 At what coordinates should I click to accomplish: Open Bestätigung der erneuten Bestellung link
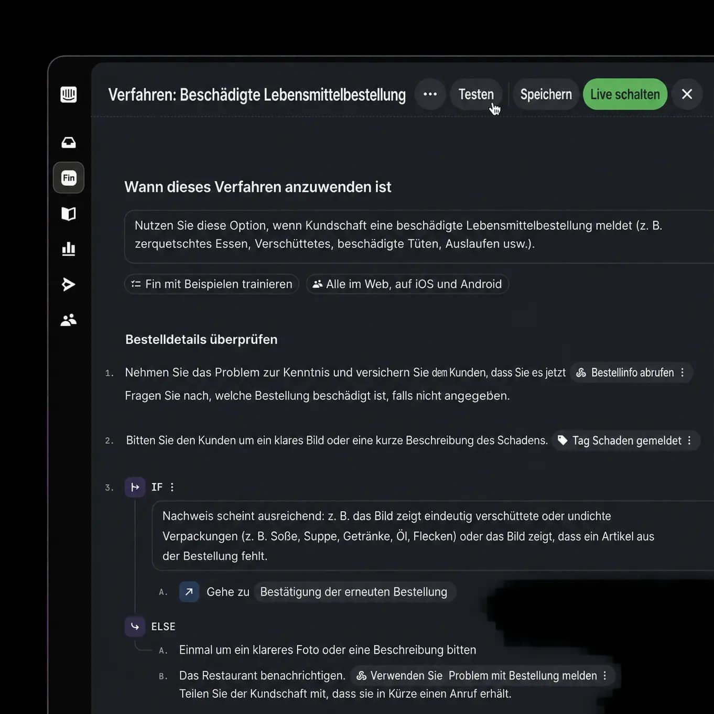click(x=354, y=592)
